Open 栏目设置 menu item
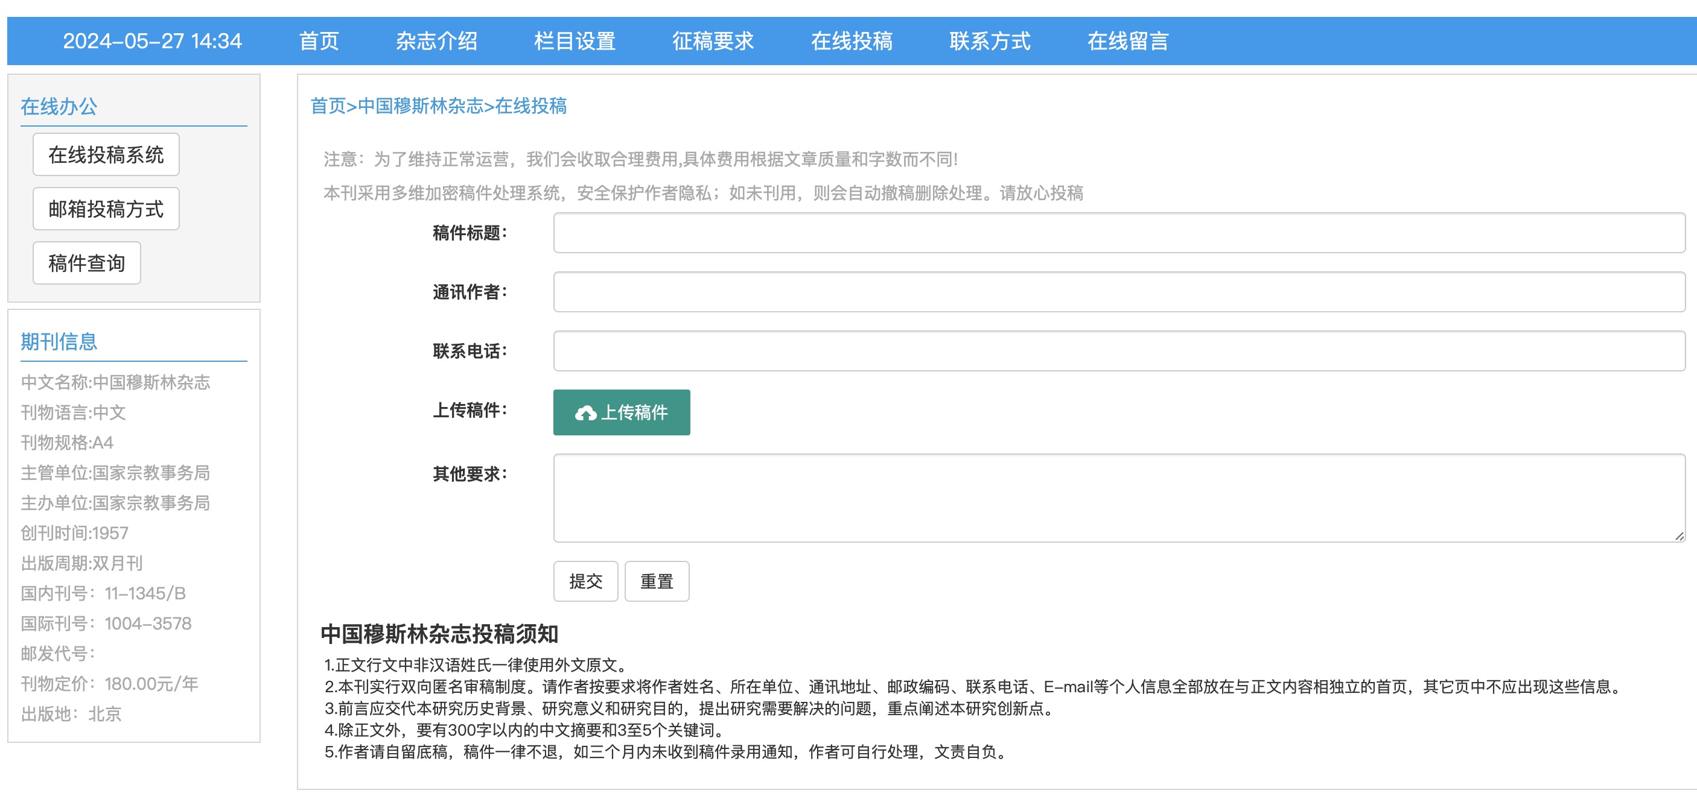The height and width of the screenshot is (802, 1697). click(x=575, y=41)
